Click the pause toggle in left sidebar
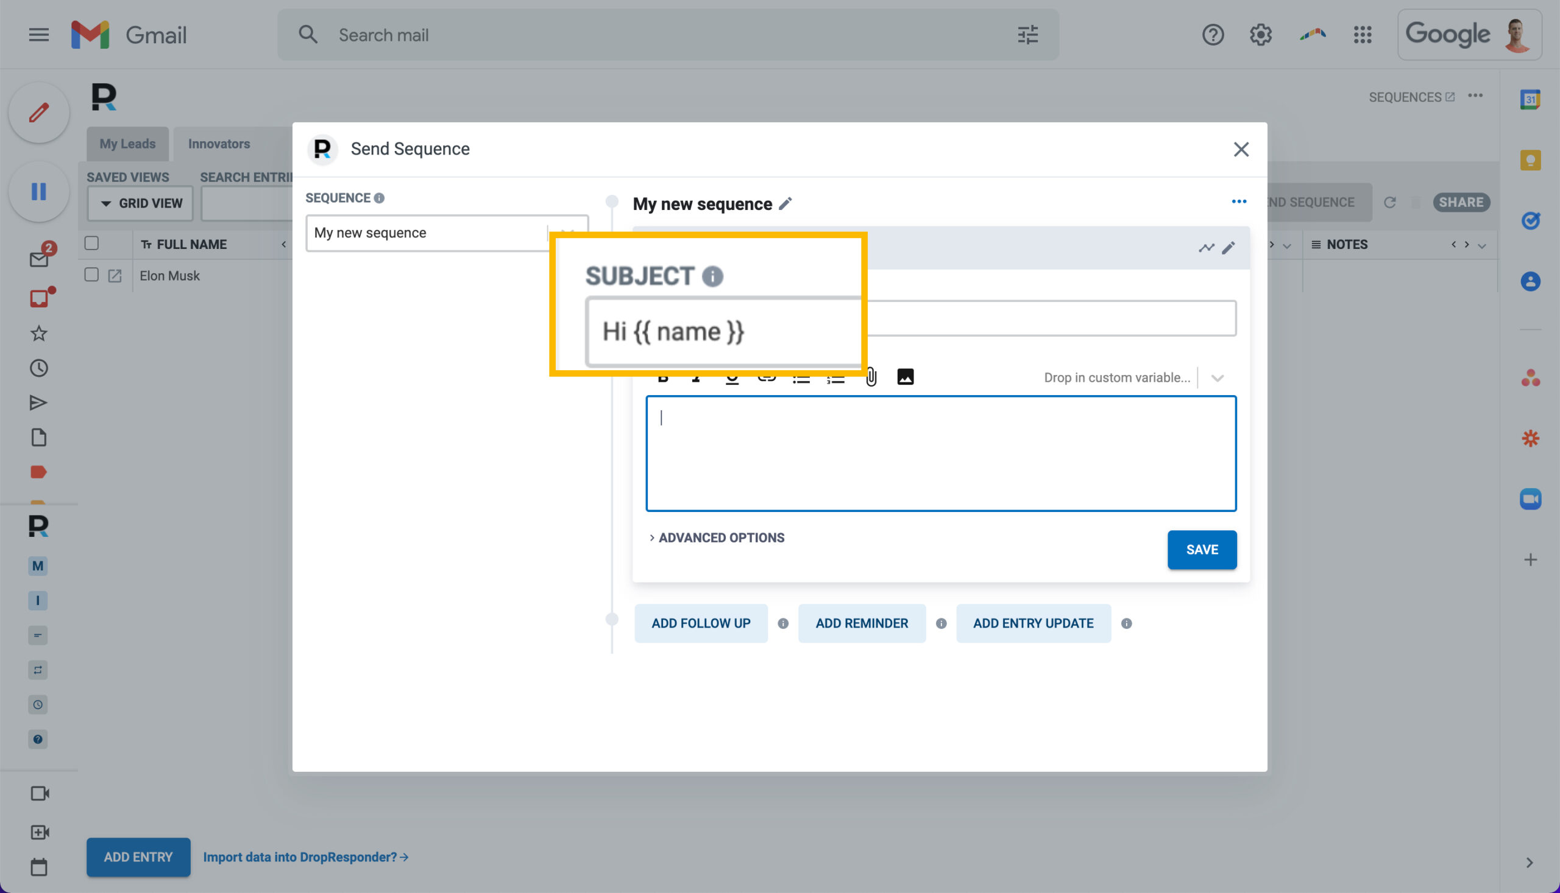1560x893 pixels. (38, 192)
